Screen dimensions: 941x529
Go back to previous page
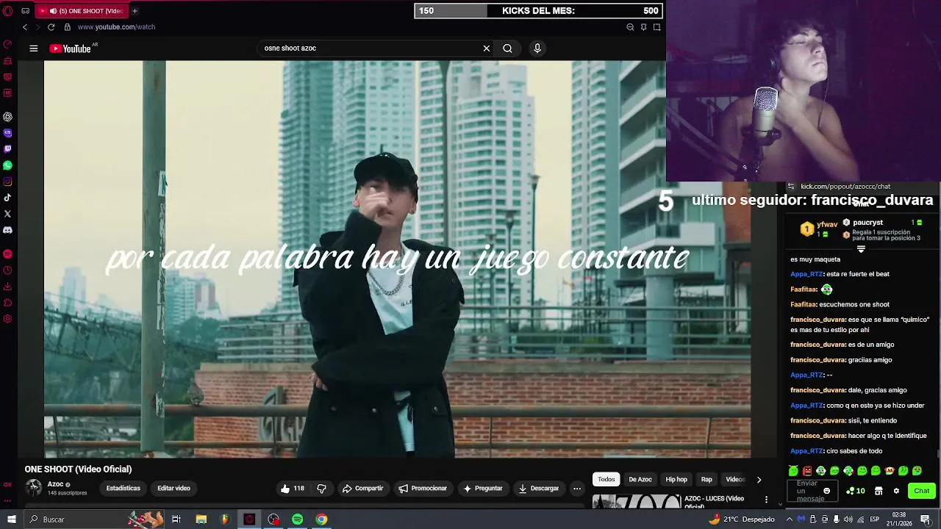coord(25,27)
